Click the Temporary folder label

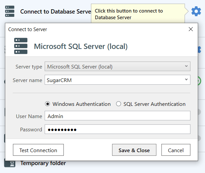(x=43, y=163)
